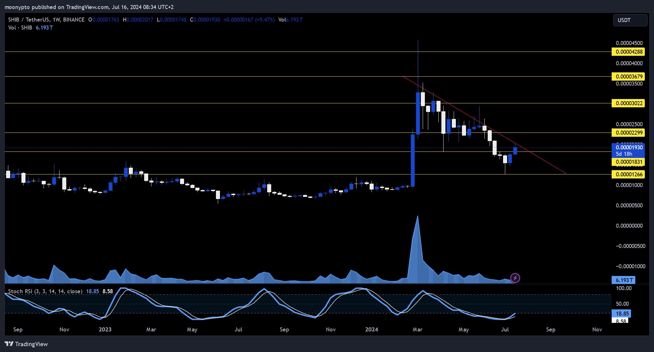Click the 0.00004000 price scale tick
Image resolution: width=654 pixels, height=352 pixels.
coord(629,63)
